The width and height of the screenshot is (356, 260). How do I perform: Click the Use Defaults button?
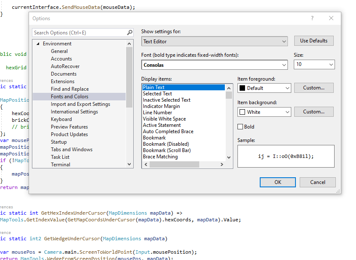(x=314, y=41)
